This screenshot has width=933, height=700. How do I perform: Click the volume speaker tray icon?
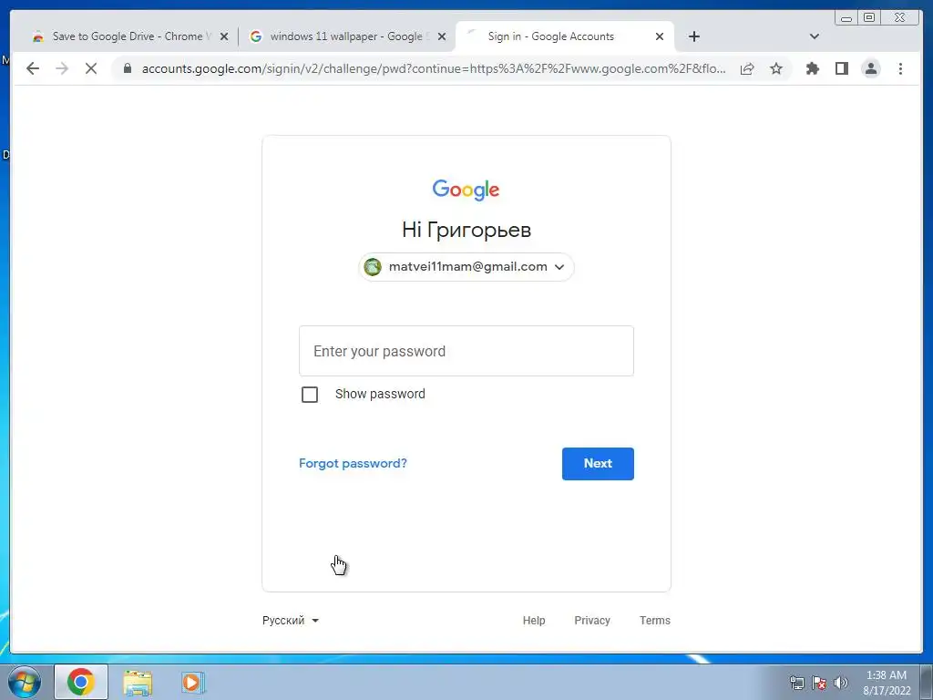click(841, 683)
